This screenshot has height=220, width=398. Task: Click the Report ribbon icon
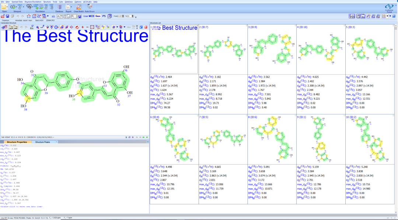(68, 8)
